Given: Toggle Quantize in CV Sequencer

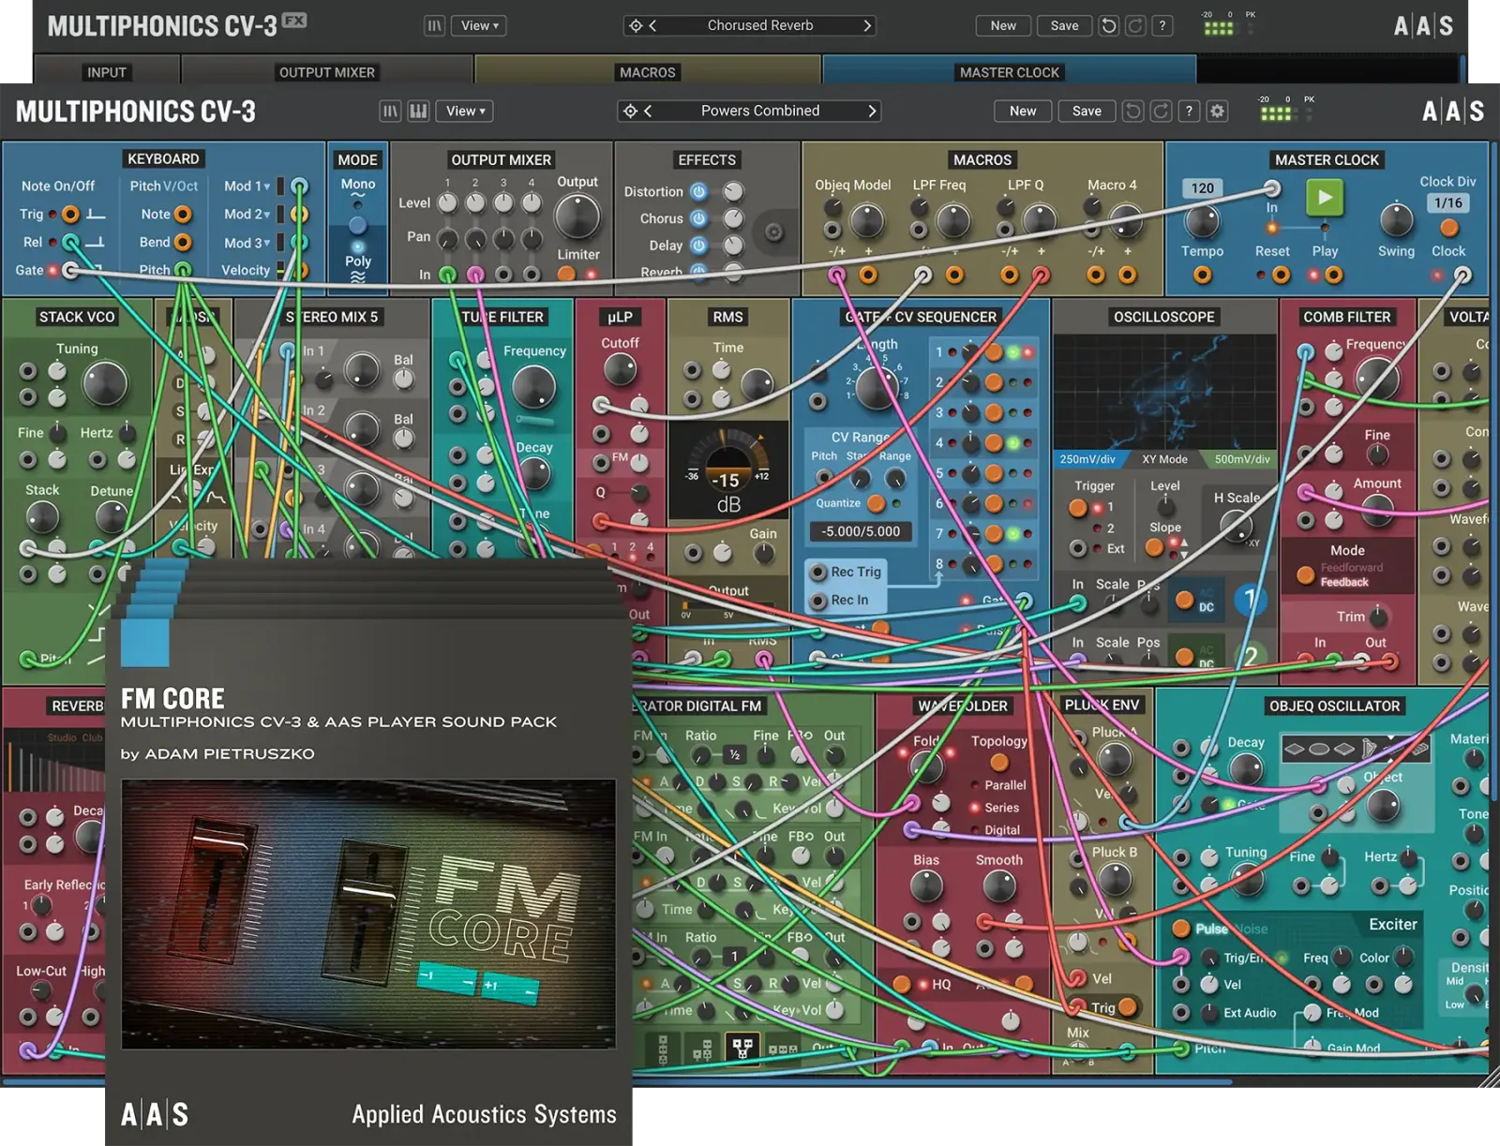Looking at the screenshot, I should pyautogui.click(x=876, y=503).
